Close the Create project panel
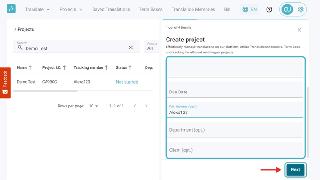The image size is (320, 180). coord(299,30)
